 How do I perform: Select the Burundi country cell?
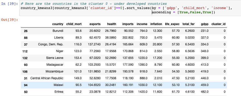click(x=58, y=31)
